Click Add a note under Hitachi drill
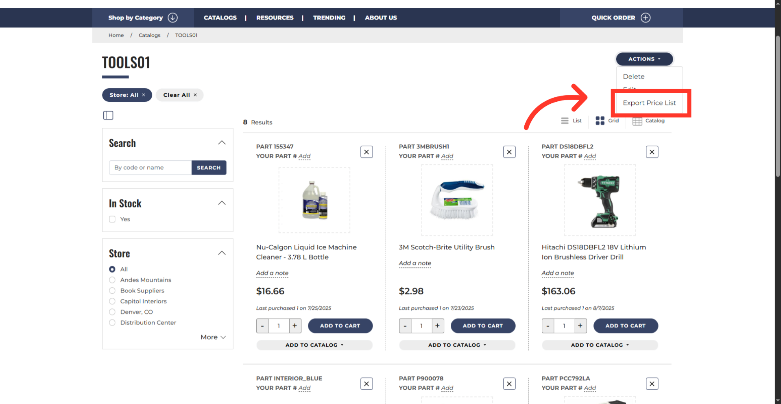 558,273
